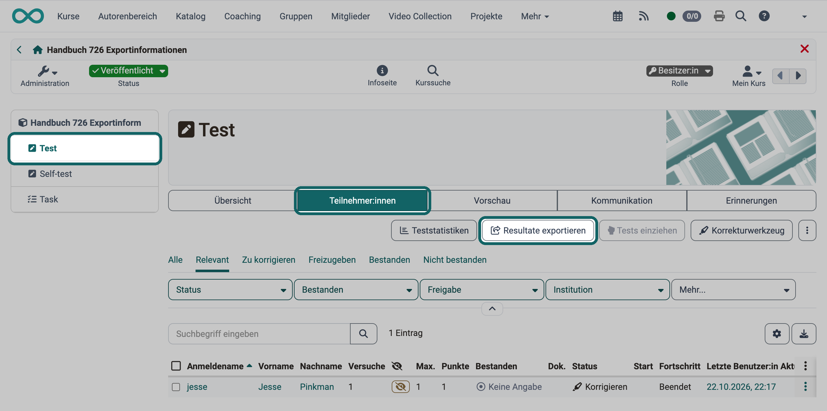Screen dimensions: 827x411
Task: Switch to the Kommunikation tab
Action: point(622,201)
